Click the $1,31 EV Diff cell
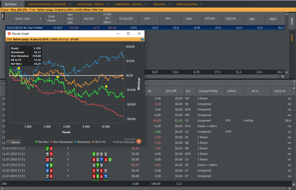Screen dimensions: 296x190 pos(178,121)
